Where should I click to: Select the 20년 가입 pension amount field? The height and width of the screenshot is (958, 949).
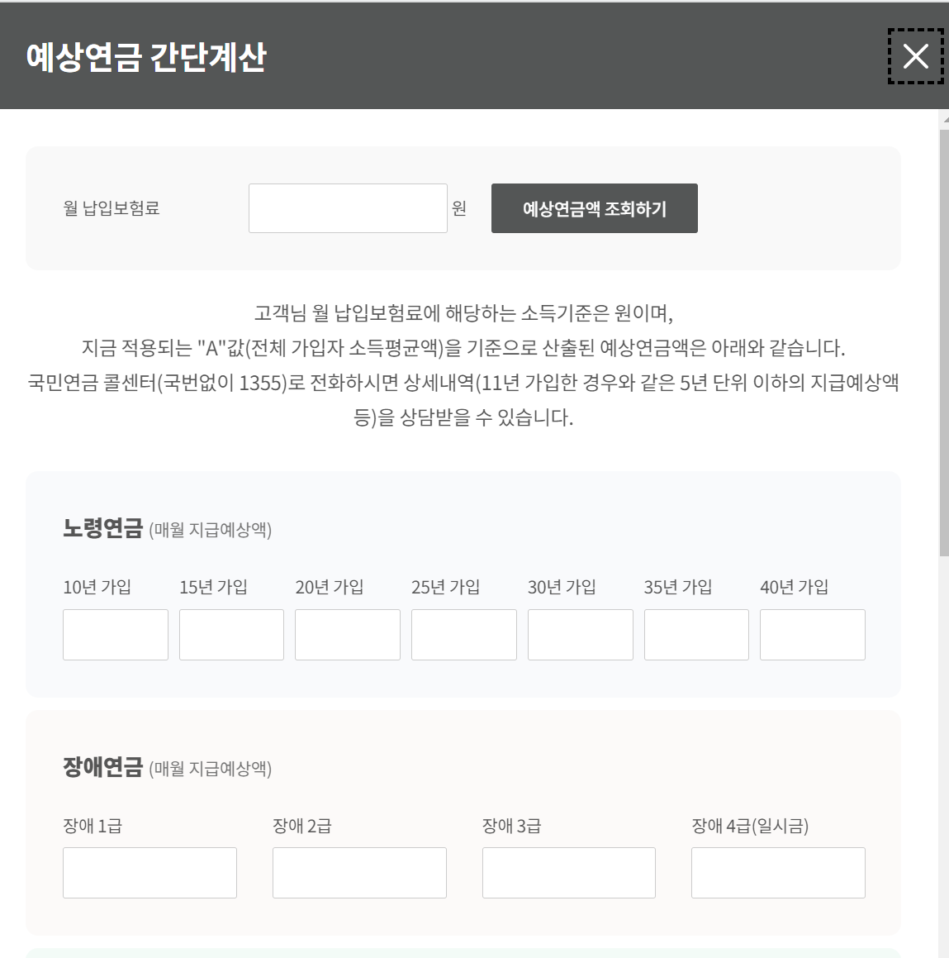tap(348, 635)
